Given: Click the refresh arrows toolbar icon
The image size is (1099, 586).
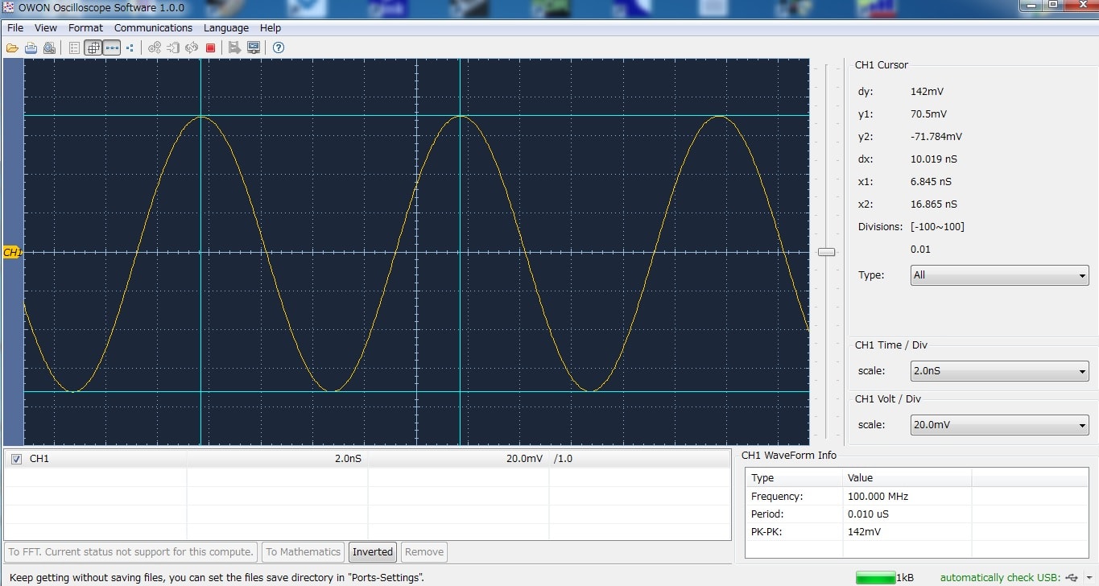Looking at the screenshot, I should pos(192,48).
